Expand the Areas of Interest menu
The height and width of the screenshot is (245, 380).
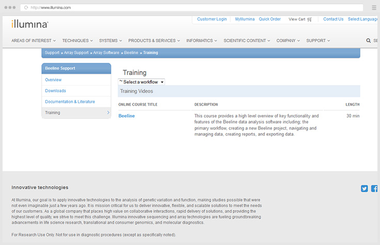(34, 41)
